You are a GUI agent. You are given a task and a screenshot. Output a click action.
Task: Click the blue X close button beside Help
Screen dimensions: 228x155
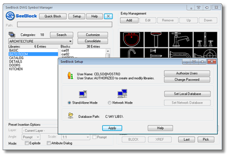pyautogui.click(x=108, y=16)
